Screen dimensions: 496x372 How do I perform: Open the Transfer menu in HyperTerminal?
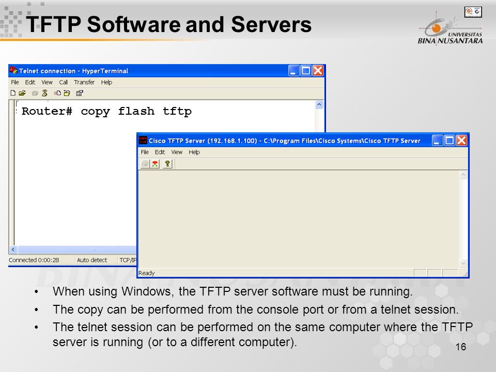click(84, 82)
